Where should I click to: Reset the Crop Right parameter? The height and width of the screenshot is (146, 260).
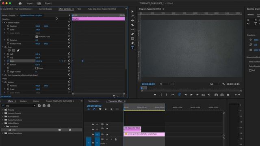coord(69,61)
